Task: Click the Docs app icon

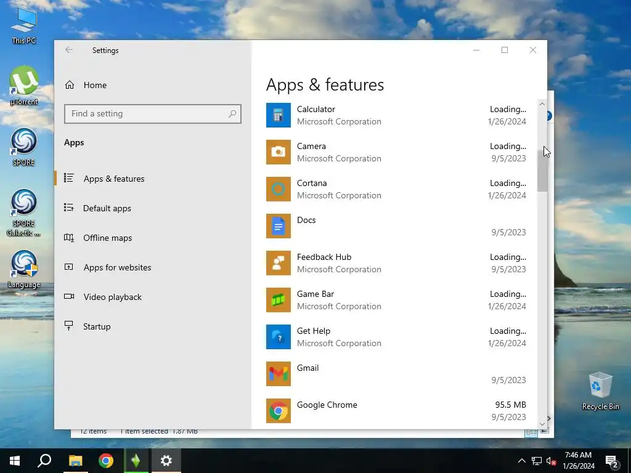Action: click(279, 226)
